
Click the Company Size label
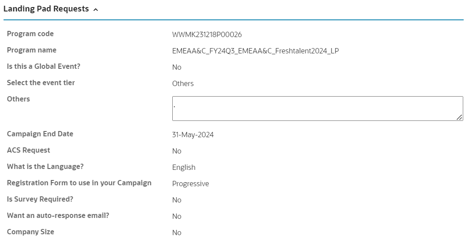[31, 232]
